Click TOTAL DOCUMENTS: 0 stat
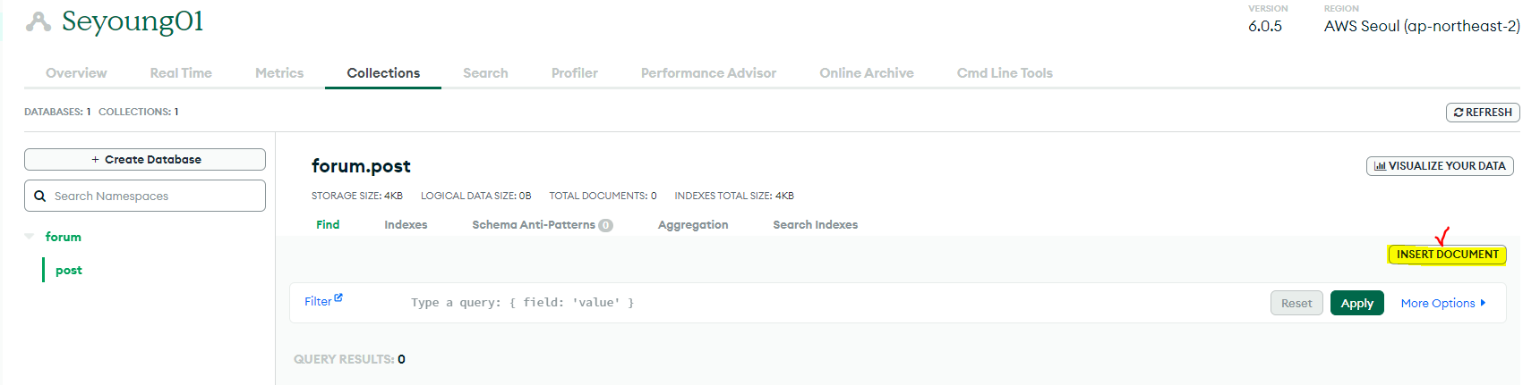 click(x=603, y=196)
